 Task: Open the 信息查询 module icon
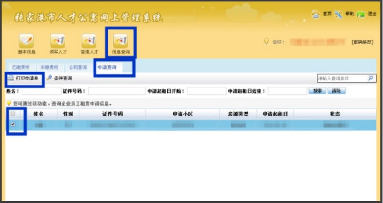(x=121, y=41)
